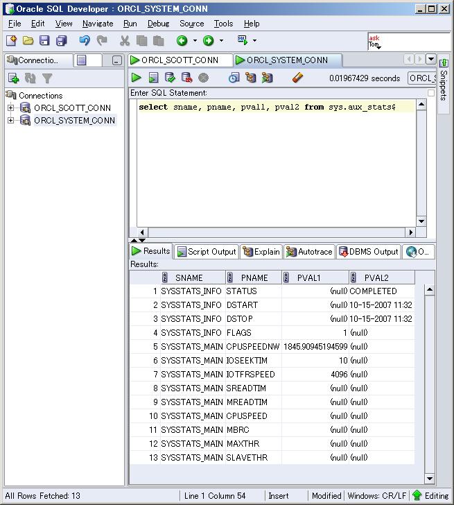Open the DBMS Output tab
This screenshot has width=454, height=505.
pyautogui.click(x=369, y=252)
